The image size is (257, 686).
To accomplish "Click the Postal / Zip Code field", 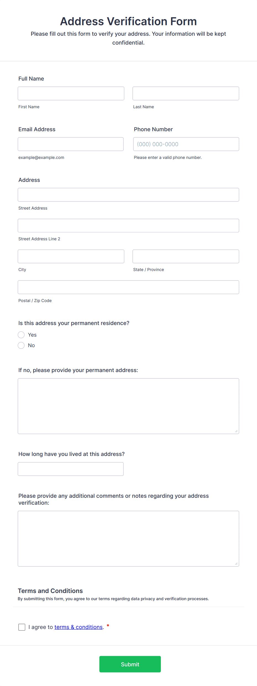I will click(x=128, y=287).
